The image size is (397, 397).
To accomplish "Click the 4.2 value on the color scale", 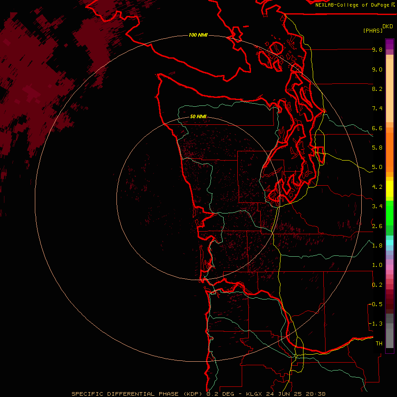I will [x=377, y=187].
